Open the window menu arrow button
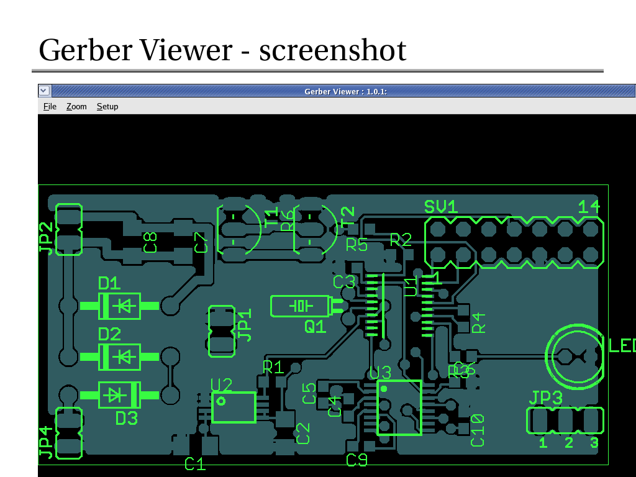 44,91
